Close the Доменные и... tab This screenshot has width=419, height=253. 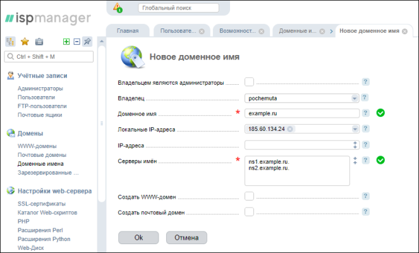pyautogui.click(x=322, y=31)
